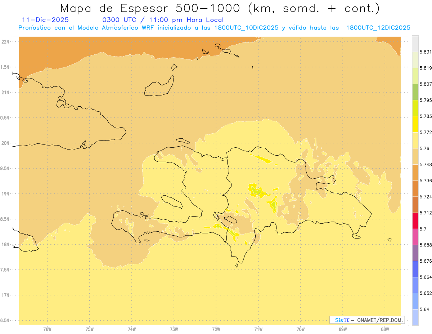
Task: Click the green swatch between 5.795 and 5.807
Action: 415,92
